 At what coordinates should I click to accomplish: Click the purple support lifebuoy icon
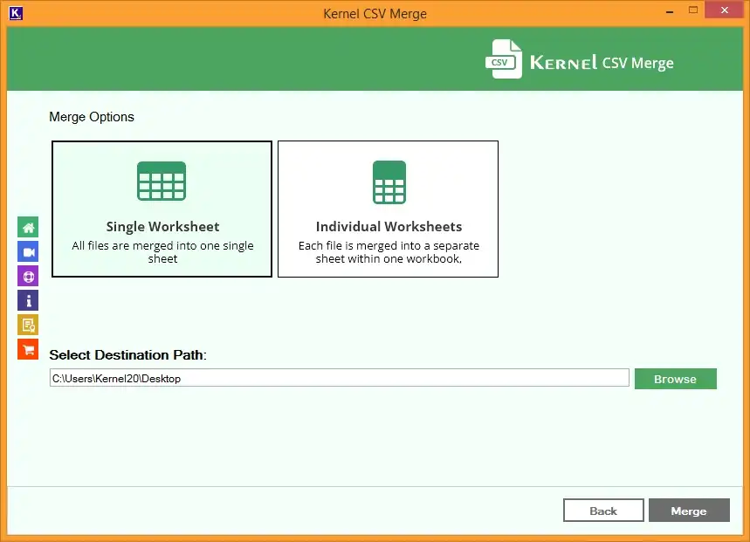[28, 277]
